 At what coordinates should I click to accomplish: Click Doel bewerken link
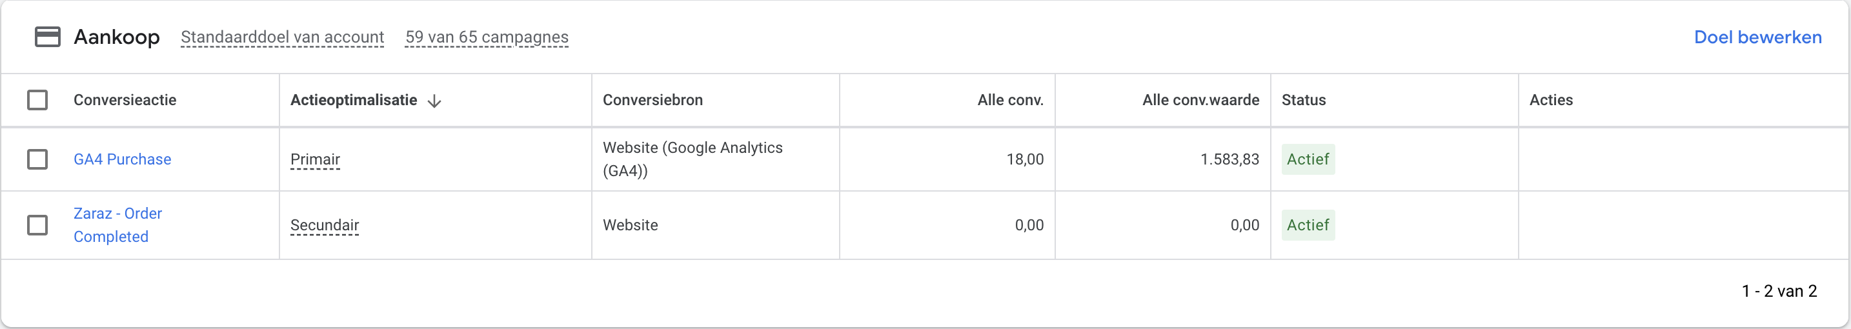(1757, 37)
